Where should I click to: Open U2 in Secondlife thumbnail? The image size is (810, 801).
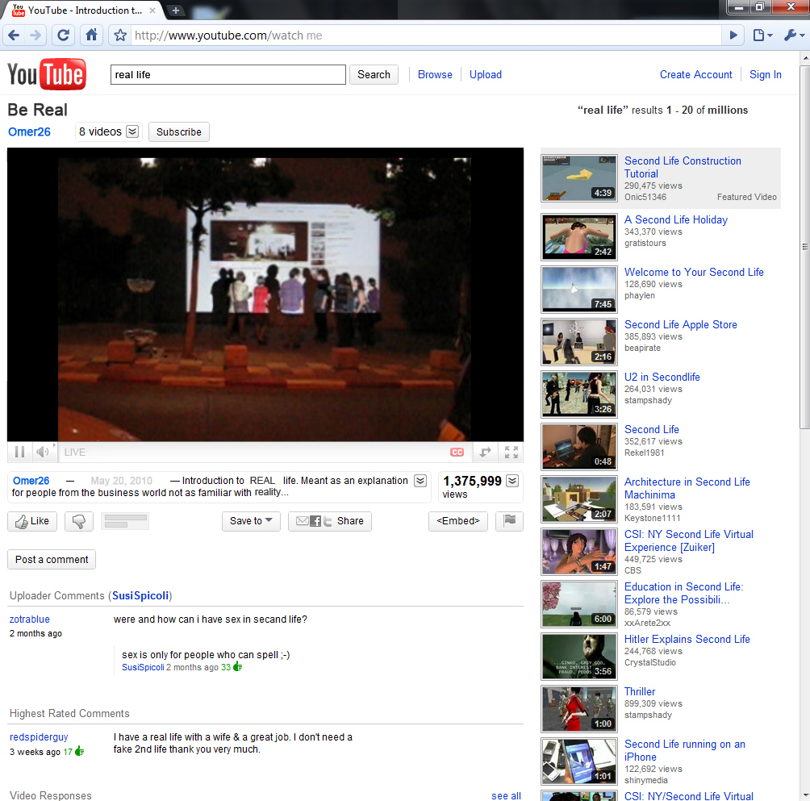pyautogui.click(x=579, y=394)
